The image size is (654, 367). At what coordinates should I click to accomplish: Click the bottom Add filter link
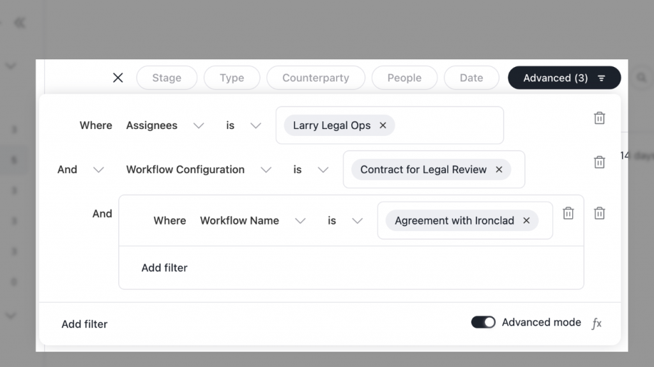pyautogui.click(x=84, y=324)
